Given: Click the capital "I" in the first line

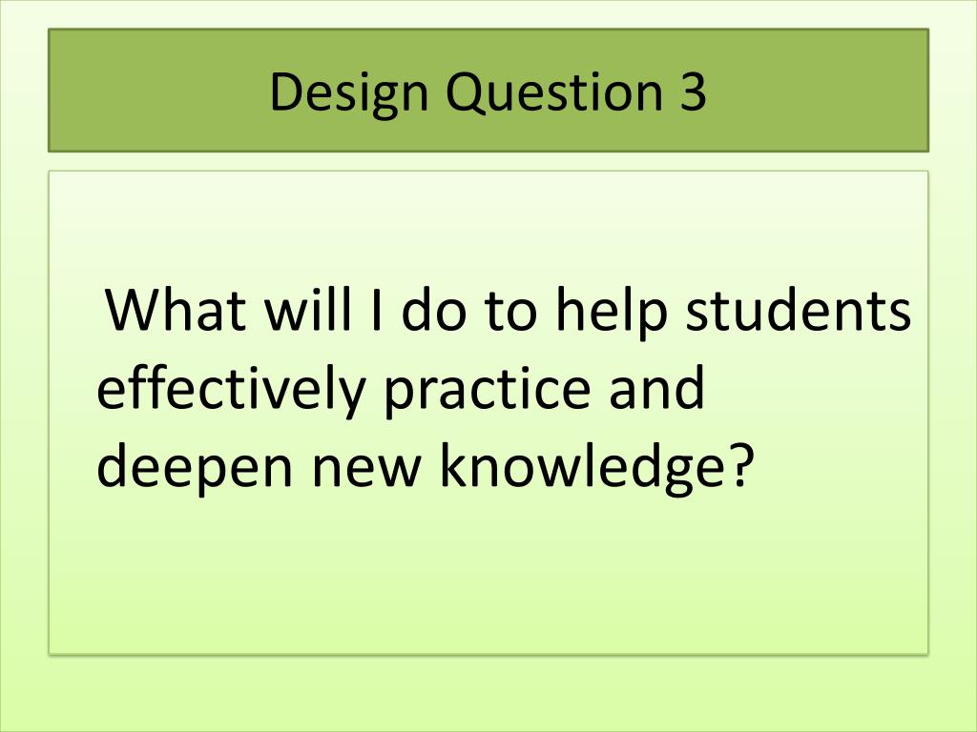Looking at the screenshot, I should click(x=376, y=310).
